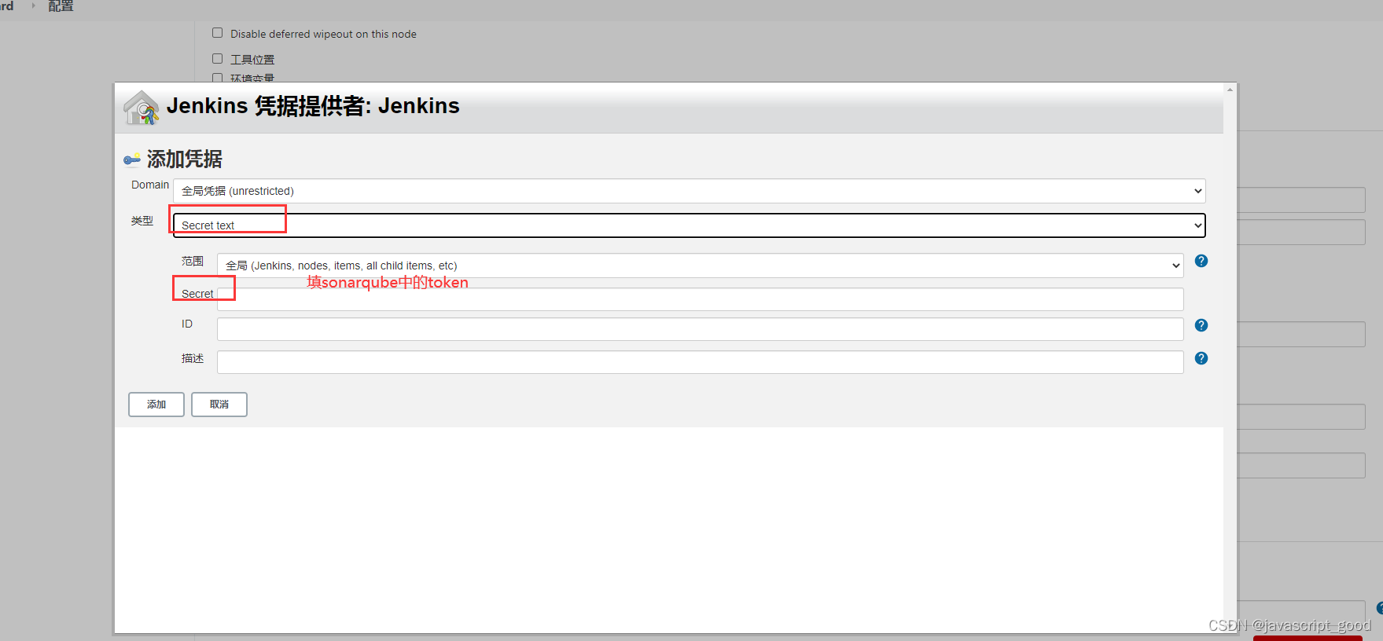1383x641 pixels.
Task: Open the Domain 全局凭据 dropdown
Action: (x=690, y=191)
